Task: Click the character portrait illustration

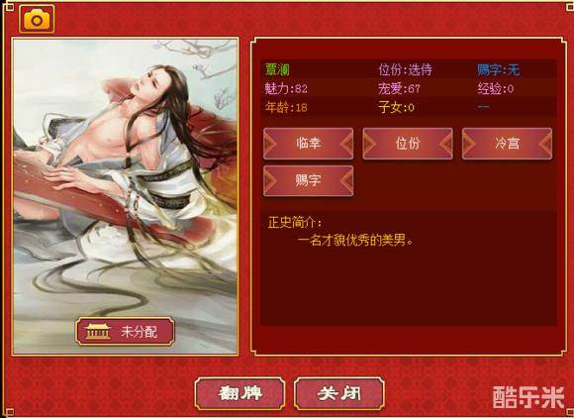Action: (126, 196)
